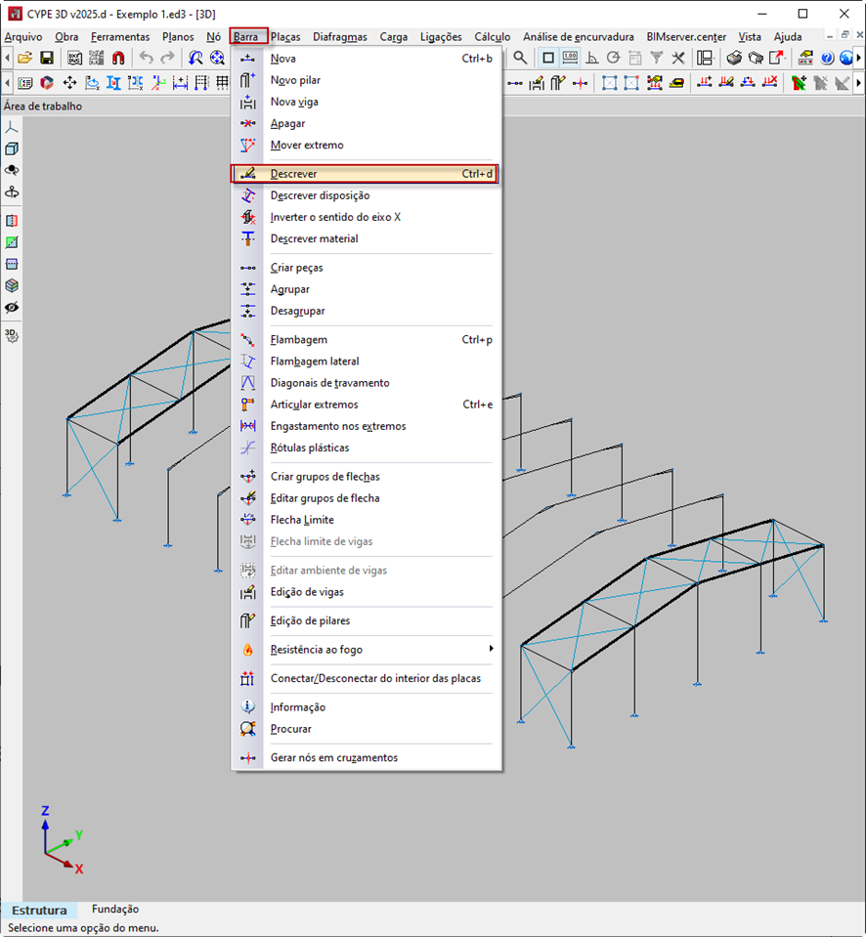Viewport: 866px width, 937px height.
Task: Click the XYZ axes icon in toolbar
Action: 158,82
